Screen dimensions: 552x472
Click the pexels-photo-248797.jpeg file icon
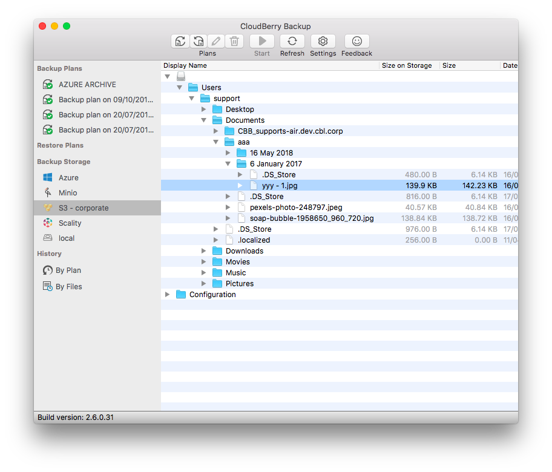pyautogui.click(x=241, y=208)
